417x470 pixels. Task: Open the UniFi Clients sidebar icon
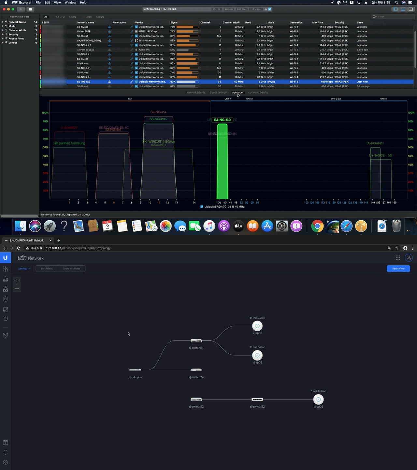point(6,309)
